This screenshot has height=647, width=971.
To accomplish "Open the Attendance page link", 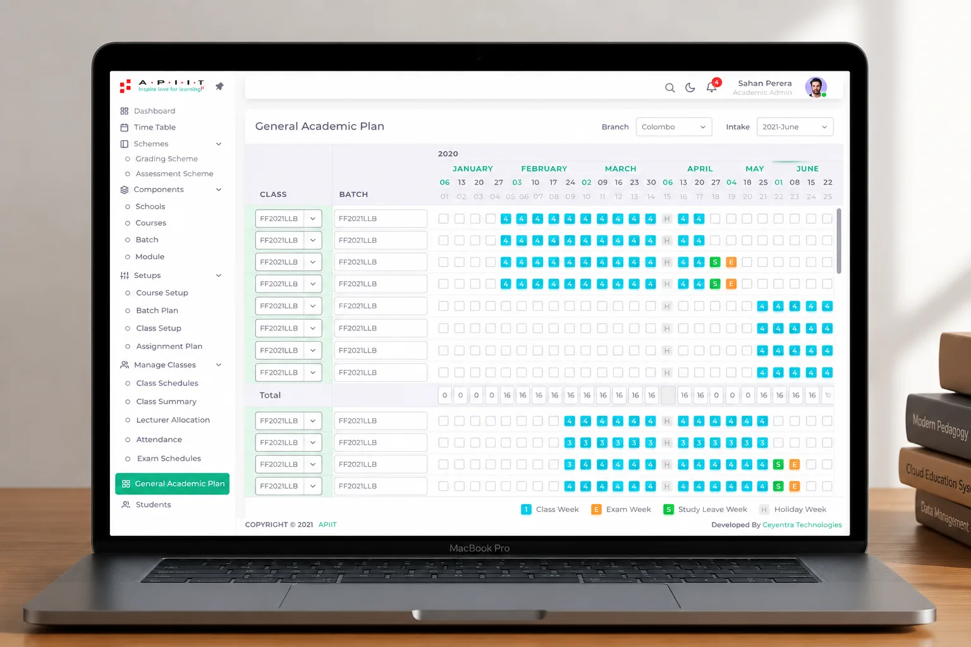I will 159,440.
